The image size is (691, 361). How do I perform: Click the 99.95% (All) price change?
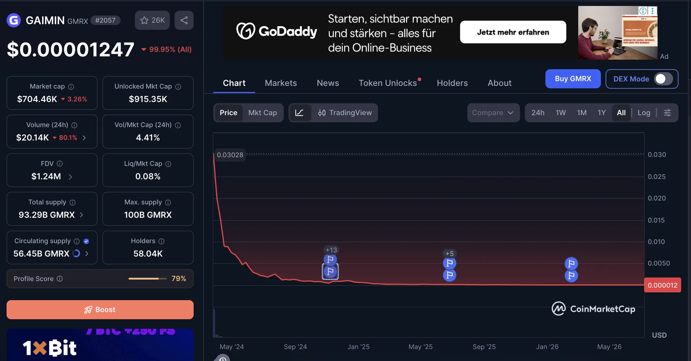[x=167, y=49]
